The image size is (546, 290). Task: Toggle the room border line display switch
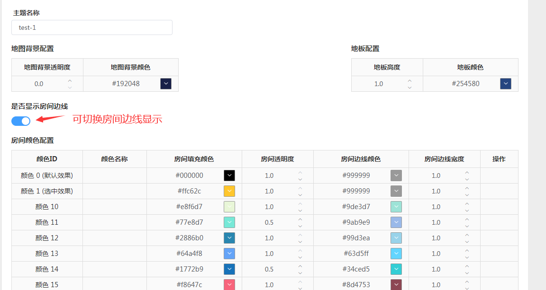pos(21,121)
